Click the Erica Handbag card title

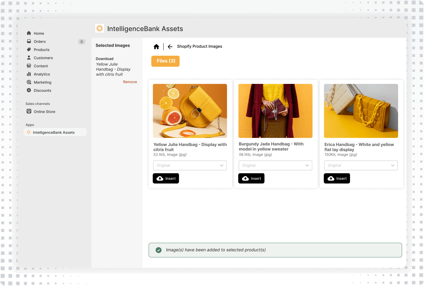[x=359, y=147]
